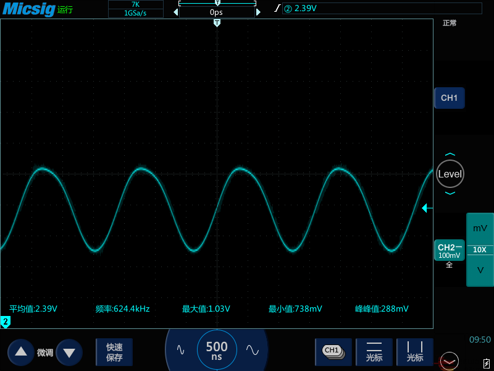Tap the fine-adjust up arrow button
494x371 pixels.
21,352
